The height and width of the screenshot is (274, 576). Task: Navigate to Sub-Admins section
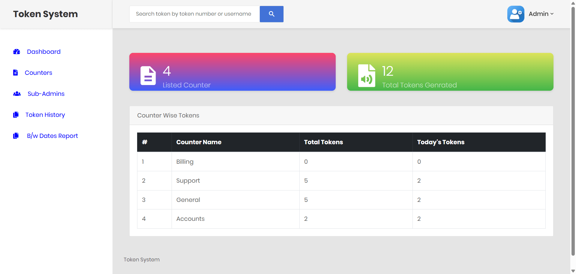pos(46,93)
